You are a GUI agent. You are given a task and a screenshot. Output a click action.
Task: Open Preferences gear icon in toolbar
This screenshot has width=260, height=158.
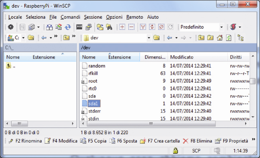[11, 27]
